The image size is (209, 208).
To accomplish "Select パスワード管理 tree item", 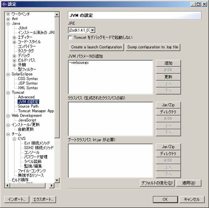I will pos(36,157).
